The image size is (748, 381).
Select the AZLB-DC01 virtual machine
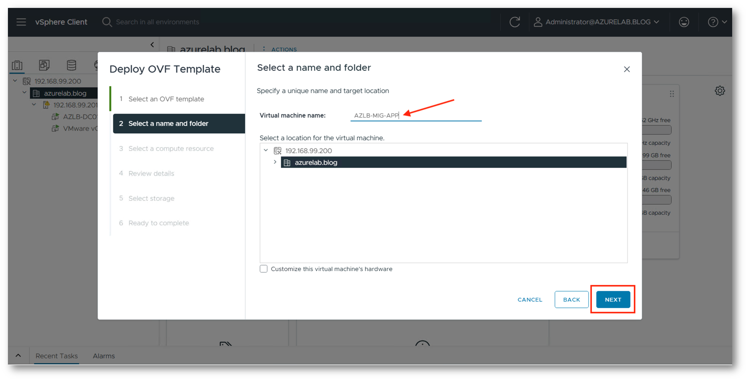[80, 117]
